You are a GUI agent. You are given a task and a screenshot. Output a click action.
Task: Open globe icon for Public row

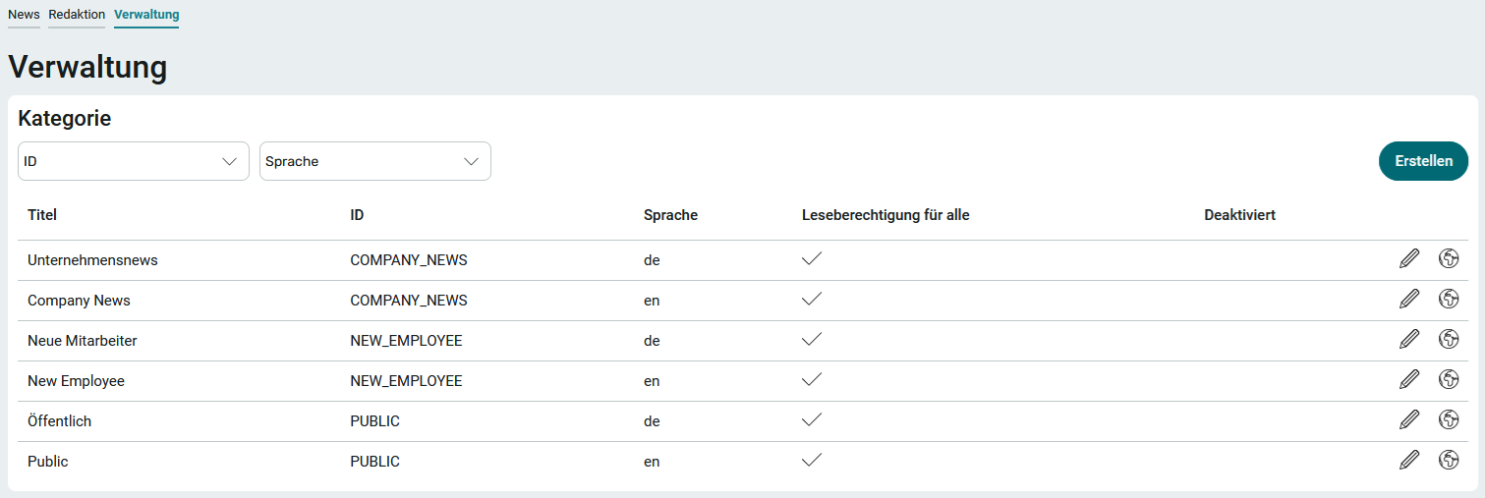pos(1449,460)
